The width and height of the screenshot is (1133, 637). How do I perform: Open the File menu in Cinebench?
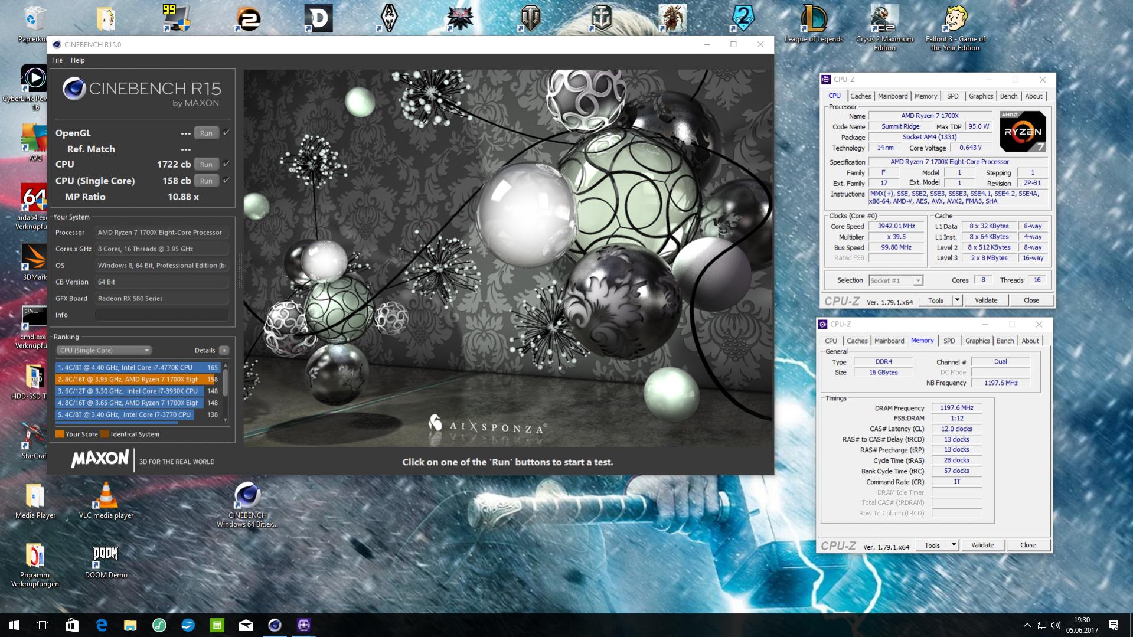click(x=57, y=60)
